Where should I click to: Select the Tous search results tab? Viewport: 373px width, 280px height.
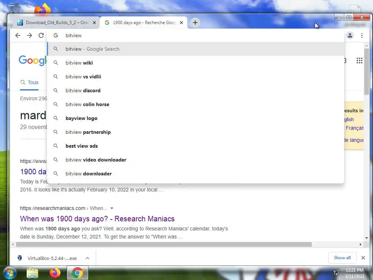coord(29,82)
